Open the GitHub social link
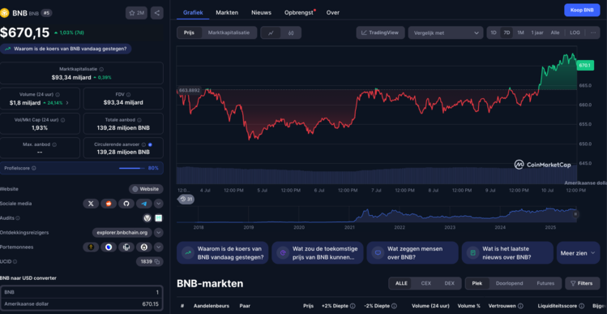This screenshot has width=607, height=314. (126, 204)
